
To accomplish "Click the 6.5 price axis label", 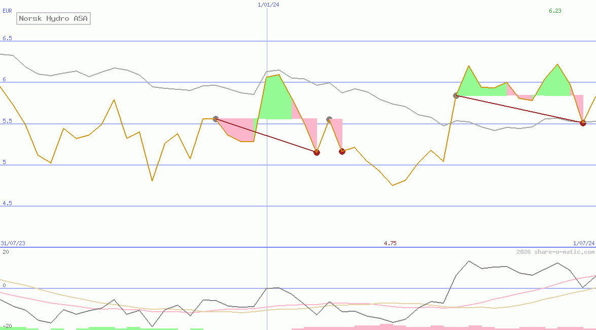I will pyautogui.click(x=7, y=38).
